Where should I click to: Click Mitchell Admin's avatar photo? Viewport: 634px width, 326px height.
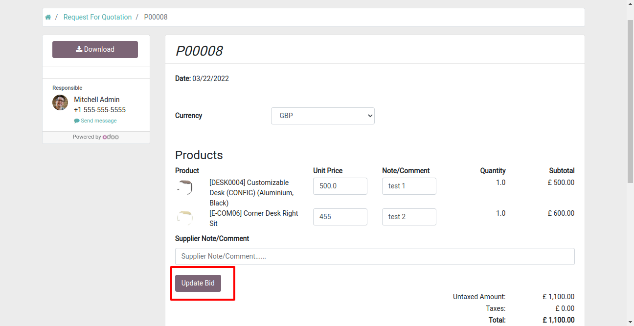60,102
